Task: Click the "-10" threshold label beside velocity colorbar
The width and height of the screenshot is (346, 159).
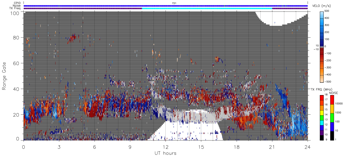Action: [x=316, y=49]
